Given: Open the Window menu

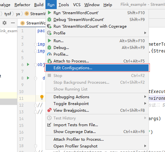Looking at the screenshot, I should coord(92,5).
